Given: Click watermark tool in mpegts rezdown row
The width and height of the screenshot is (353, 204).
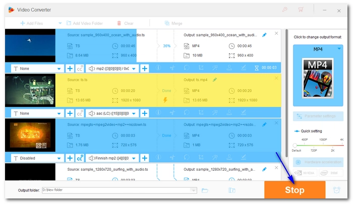Looking at the screenshot, I should (229, 157).
